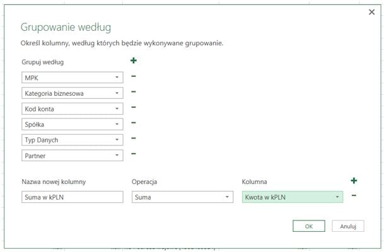Remove the Kategoria biznesowa grouping row
Image resolution: width=387 pixels, height=252 pixels.
coord(134,93)
